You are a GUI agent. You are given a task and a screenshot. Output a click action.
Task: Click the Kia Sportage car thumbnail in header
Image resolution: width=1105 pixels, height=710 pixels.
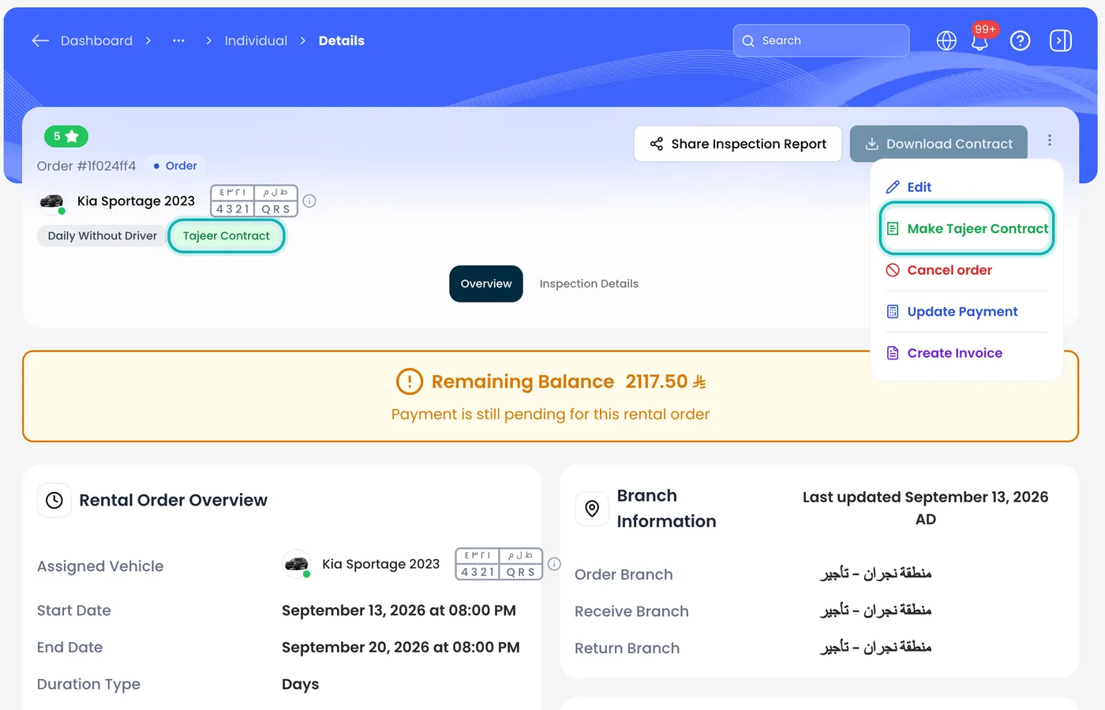(52, 201)
